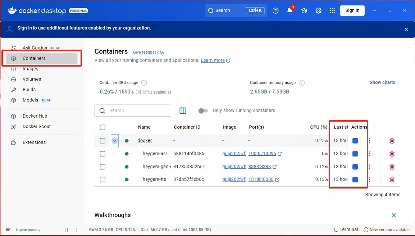Open the heygem-tts image link

(x=234, y=180)
